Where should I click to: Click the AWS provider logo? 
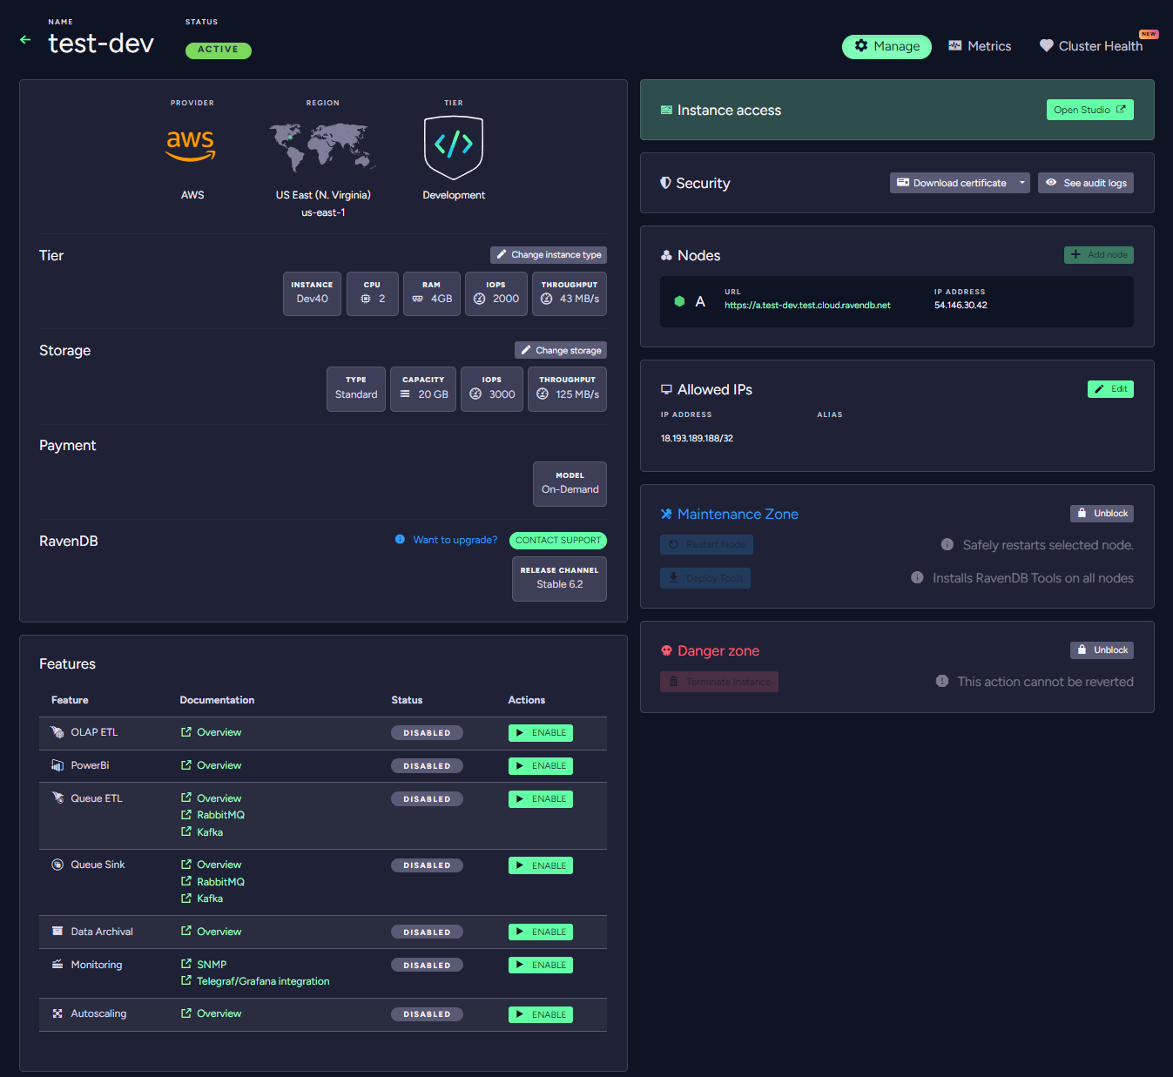click(x=191, y=145)
